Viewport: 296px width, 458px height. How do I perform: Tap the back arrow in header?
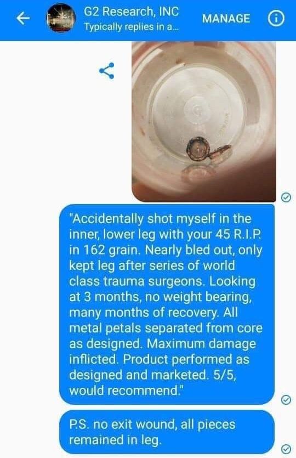23,19
